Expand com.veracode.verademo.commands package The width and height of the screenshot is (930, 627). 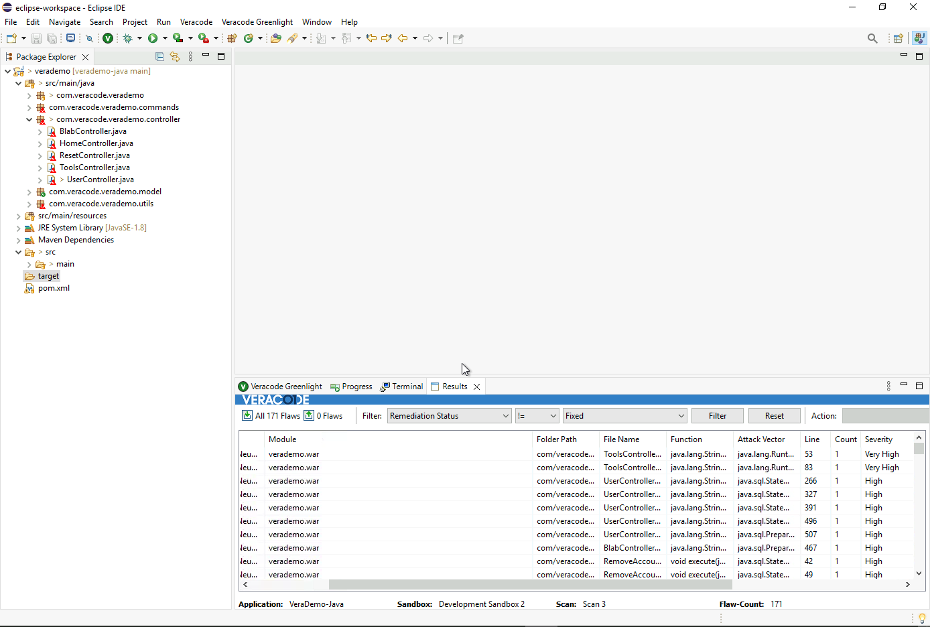(x=29, y=107)
